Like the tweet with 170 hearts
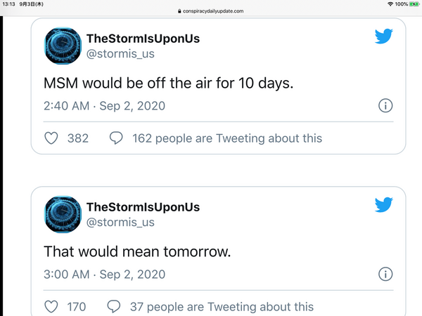 point(51,307)
